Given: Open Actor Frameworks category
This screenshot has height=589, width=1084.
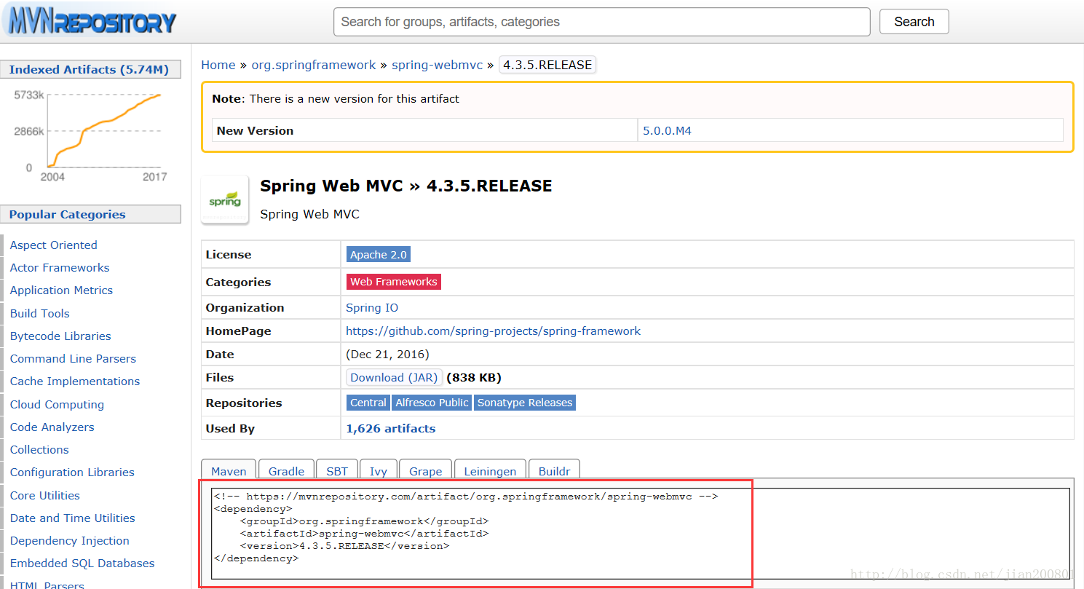Looking at the screenshot, I should pyautogui.click(x=60, y=268).
